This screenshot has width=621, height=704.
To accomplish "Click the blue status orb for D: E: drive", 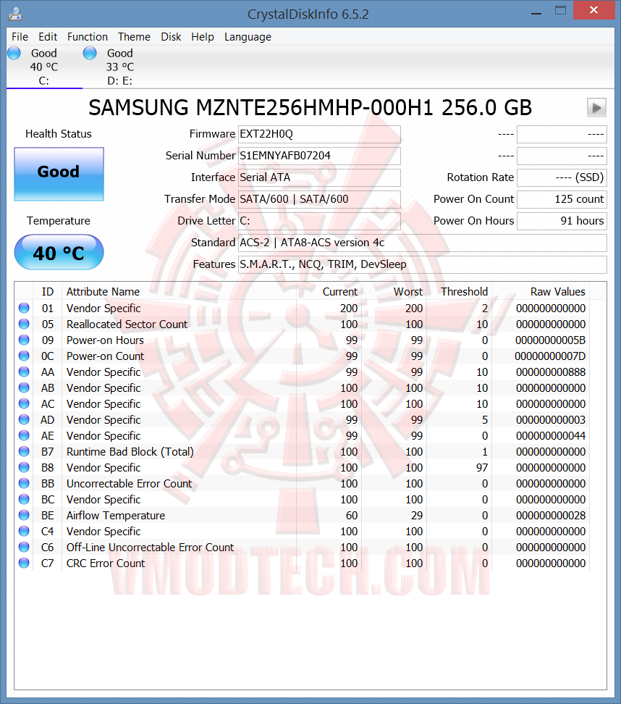I will 90,53.
